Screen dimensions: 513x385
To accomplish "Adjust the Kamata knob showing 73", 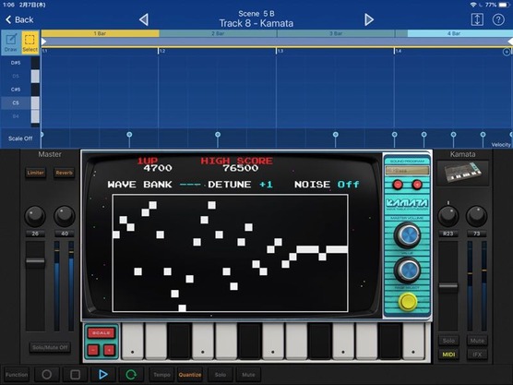I will click(477, 216).
